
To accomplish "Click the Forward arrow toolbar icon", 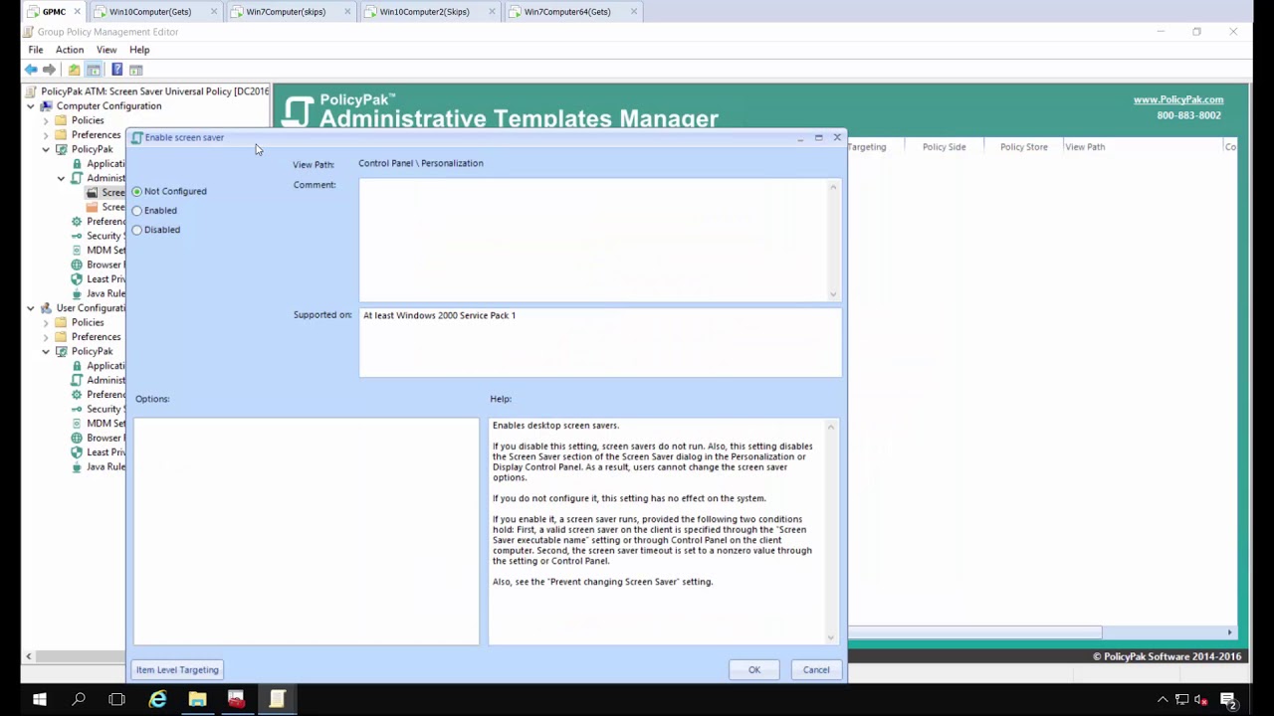I will 49,70.
